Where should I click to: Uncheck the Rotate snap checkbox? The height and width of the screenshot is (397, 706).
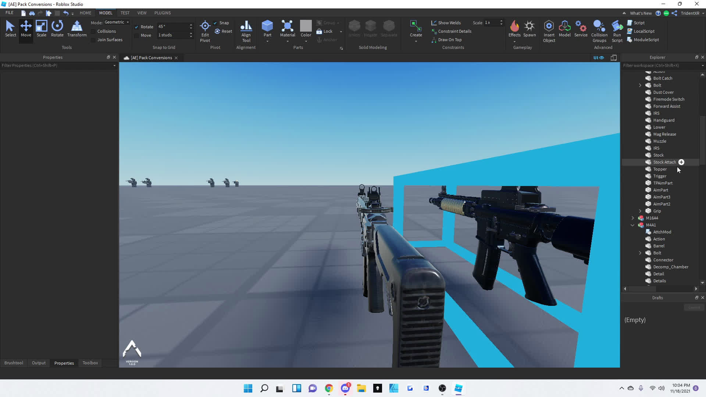coord(136,27)
